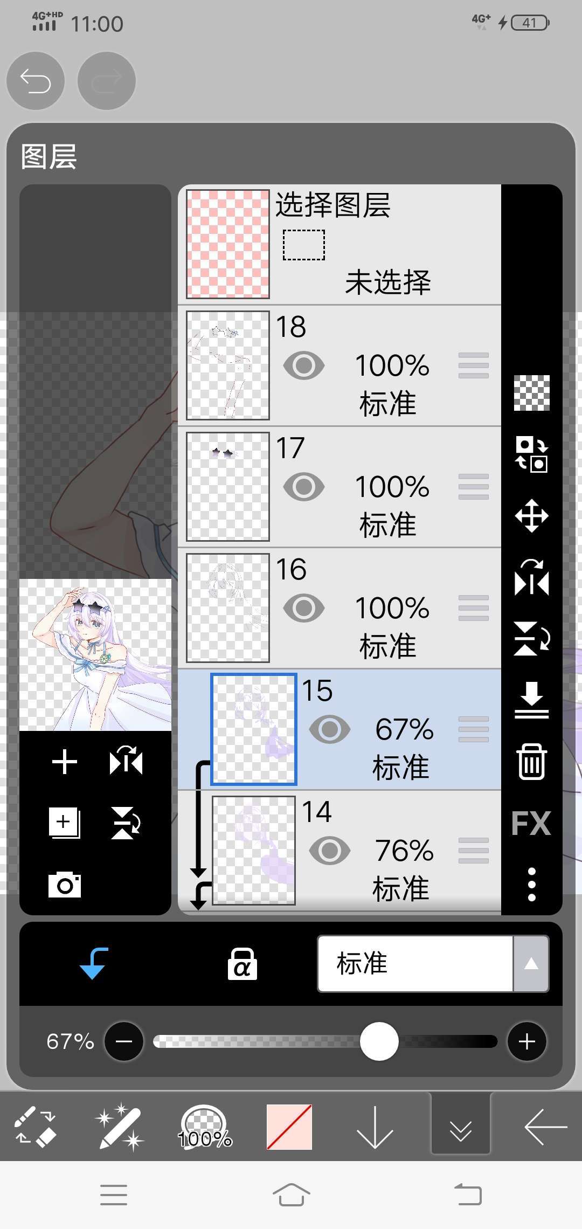Screen dimensions: 582x1229
Task: Open camera to import a photo layer
Action: 65,885
